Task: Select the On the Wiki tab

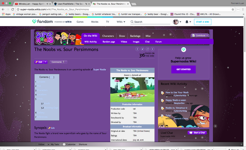Action: tap(90, 36)
